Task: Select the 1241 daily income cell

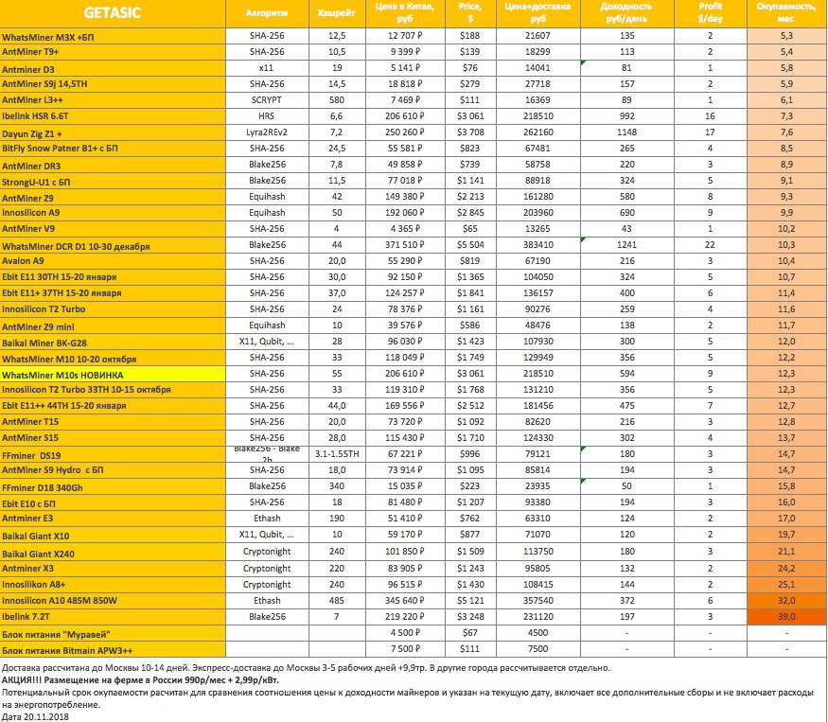Action: [626, 245]
